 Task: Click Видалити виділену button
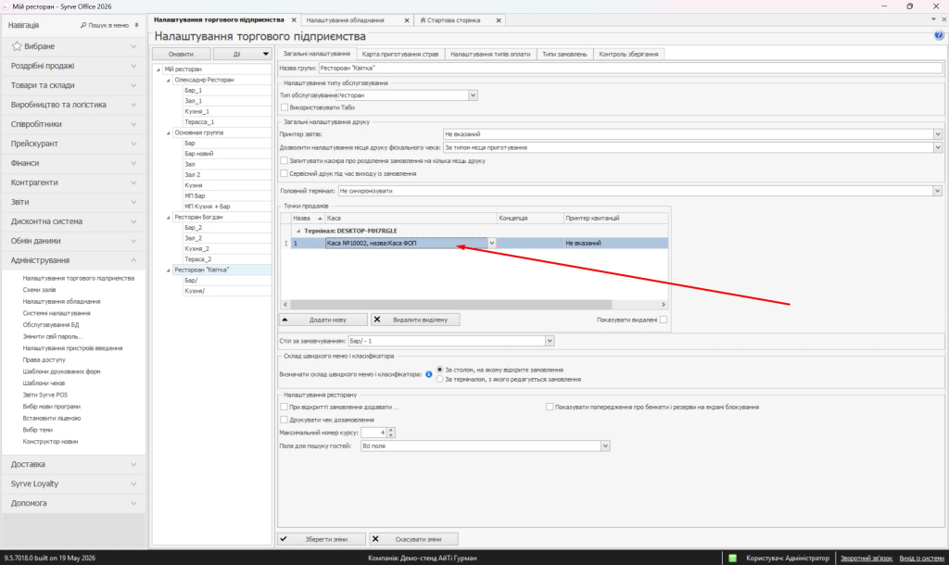[x=415, y=320]
